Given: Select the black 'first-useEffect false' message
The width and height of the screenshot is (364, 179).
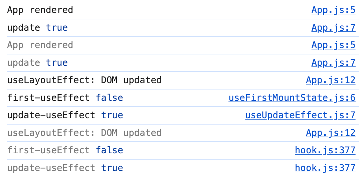Looking at the screenshot, I should [x=65, y=98].
